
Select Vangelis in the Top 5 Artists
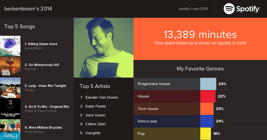coord(93,133)
